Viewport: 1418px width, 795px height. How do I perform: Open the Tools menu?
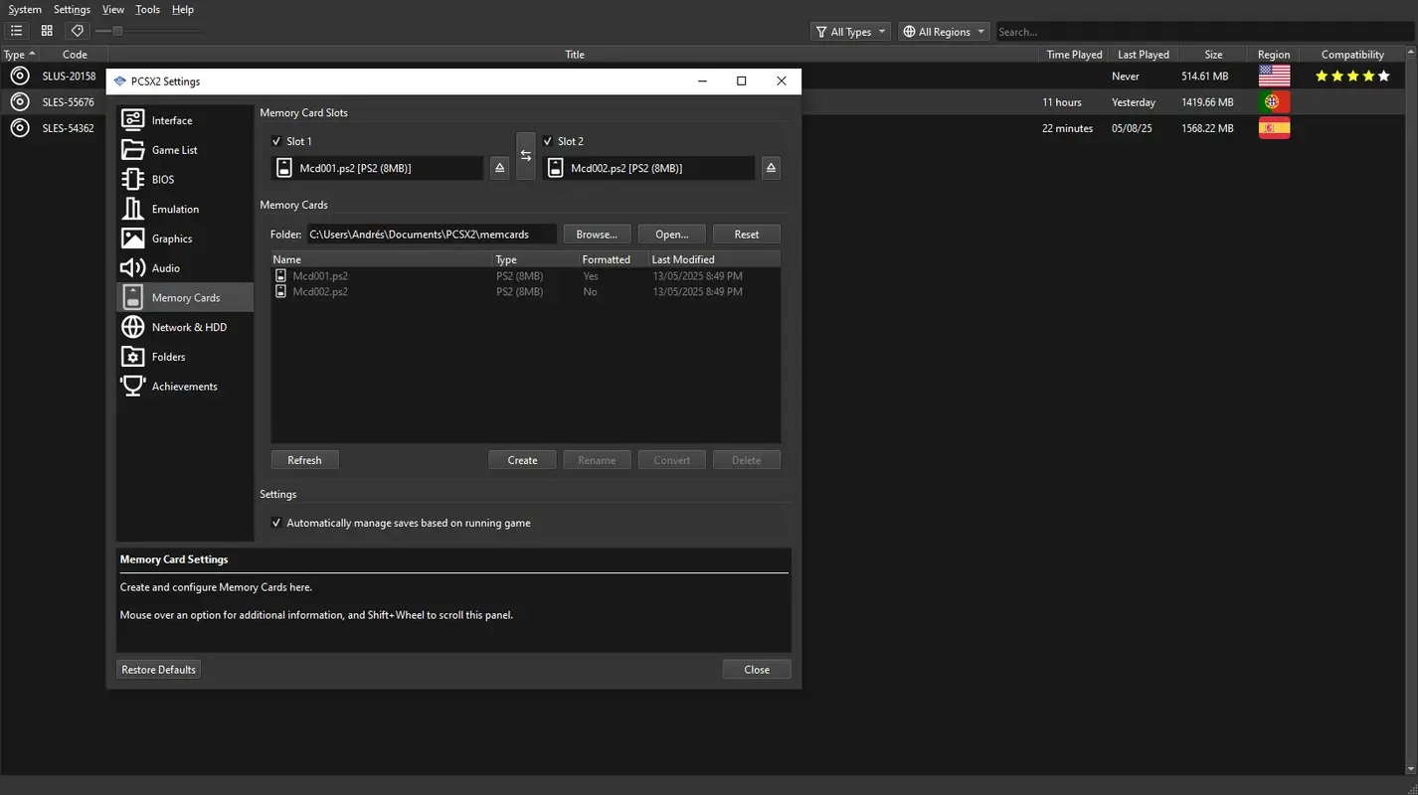[x=147, y=9]
